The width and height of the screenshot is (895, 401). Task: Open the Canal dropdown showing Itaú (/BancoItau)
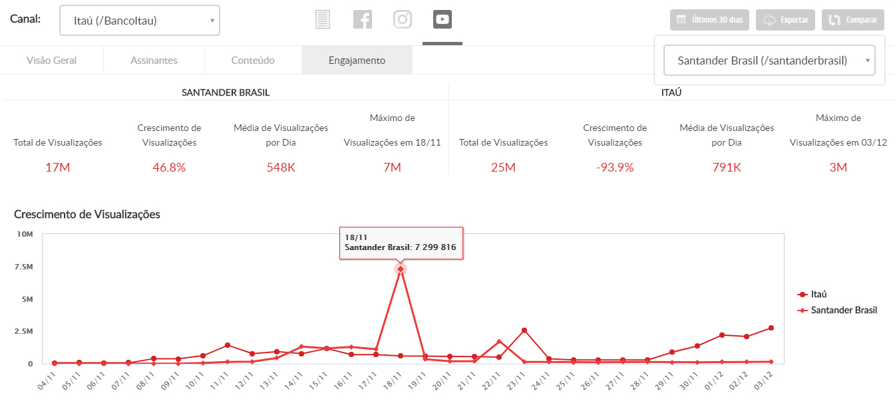point(140,21)
